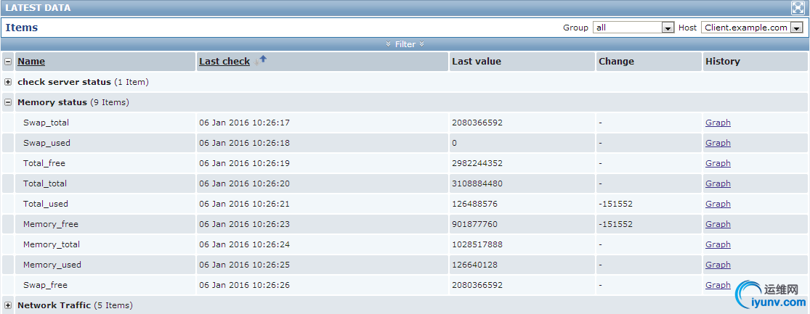Image resolution: width=810 pixels, height=314 pixels.
Task: Open Graph link for Memory_free
Action: tap(718, 224)
